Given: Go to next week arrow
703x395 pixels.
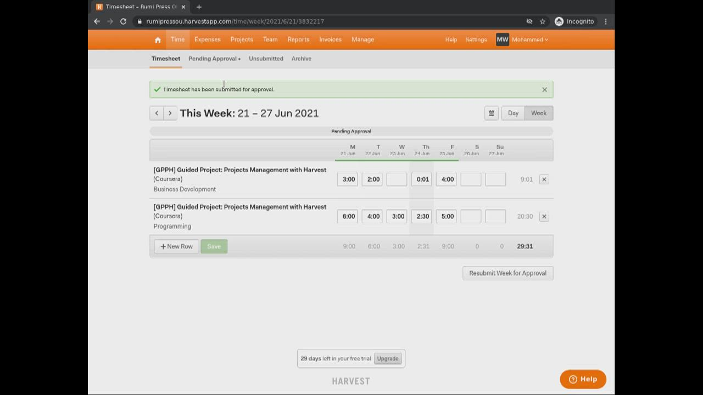Looking at the screenshot, I should (170, 113).
